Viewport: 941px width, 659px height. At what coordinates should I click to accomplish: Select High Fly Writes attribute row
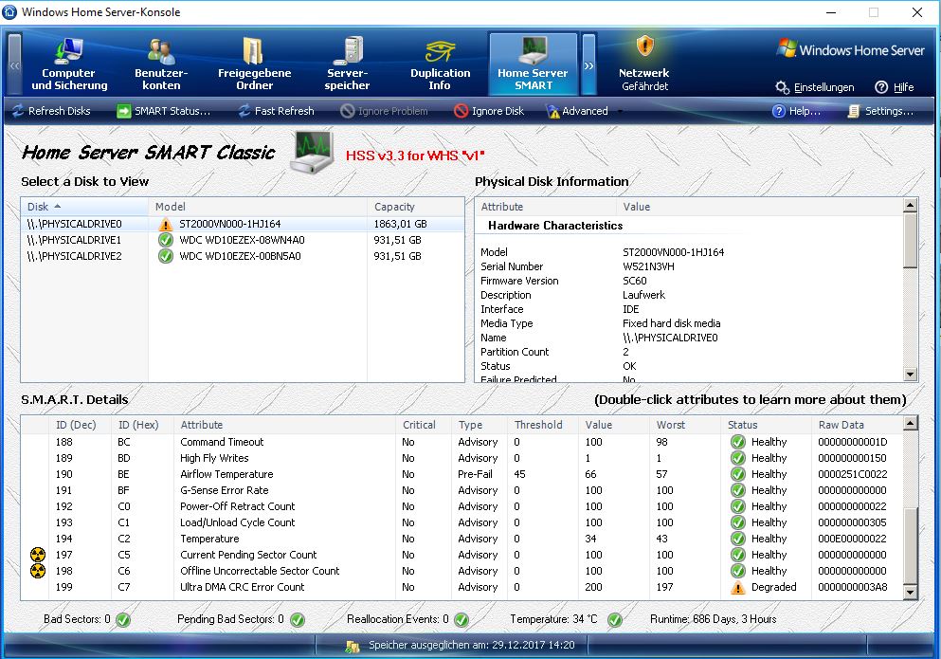[x=461, y=458]
